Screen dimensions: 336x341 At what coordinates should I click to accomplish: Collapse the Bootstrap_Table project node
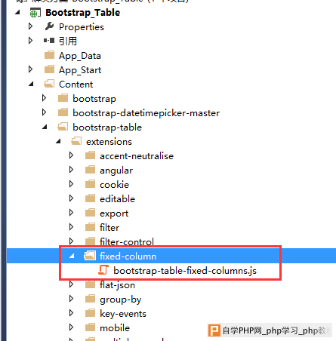tap(17, 12)
